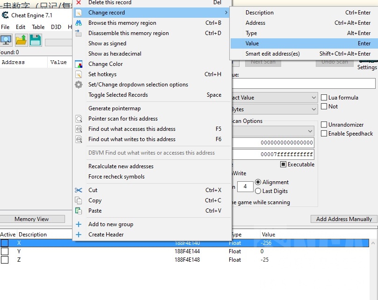Choose Address in the submenu
Viewport: 378px width, 300px height.
point(304,23)
